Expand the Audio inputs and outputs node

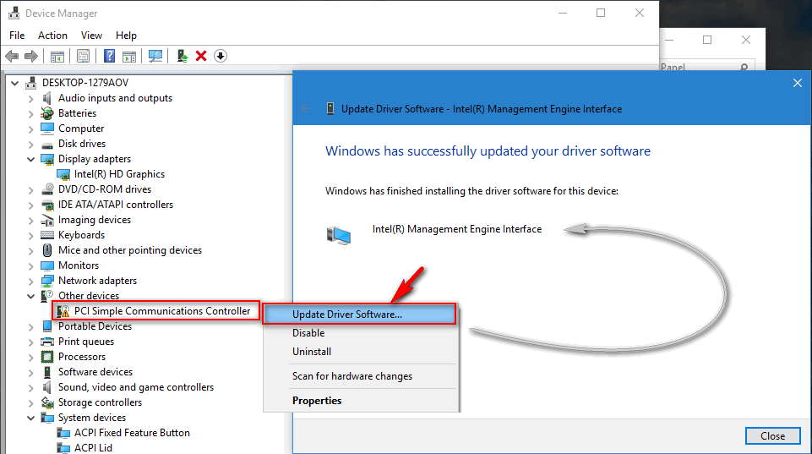click(30, 98)
